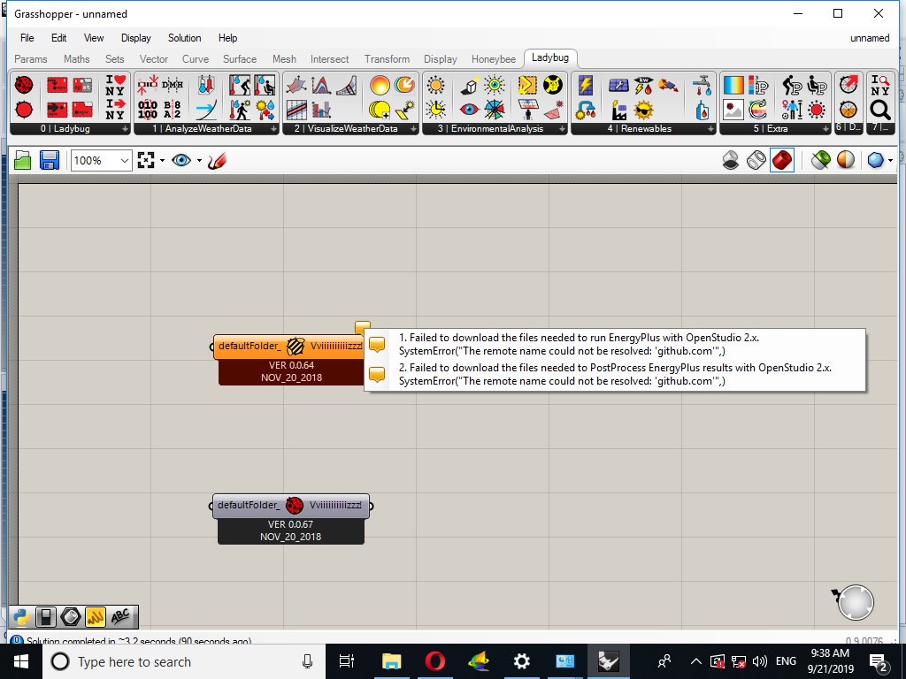Select the blue lightning solar panel icon in Renewables
This screenshot has width=906, height=679.
pyautogui.click(x=586, y=86)
